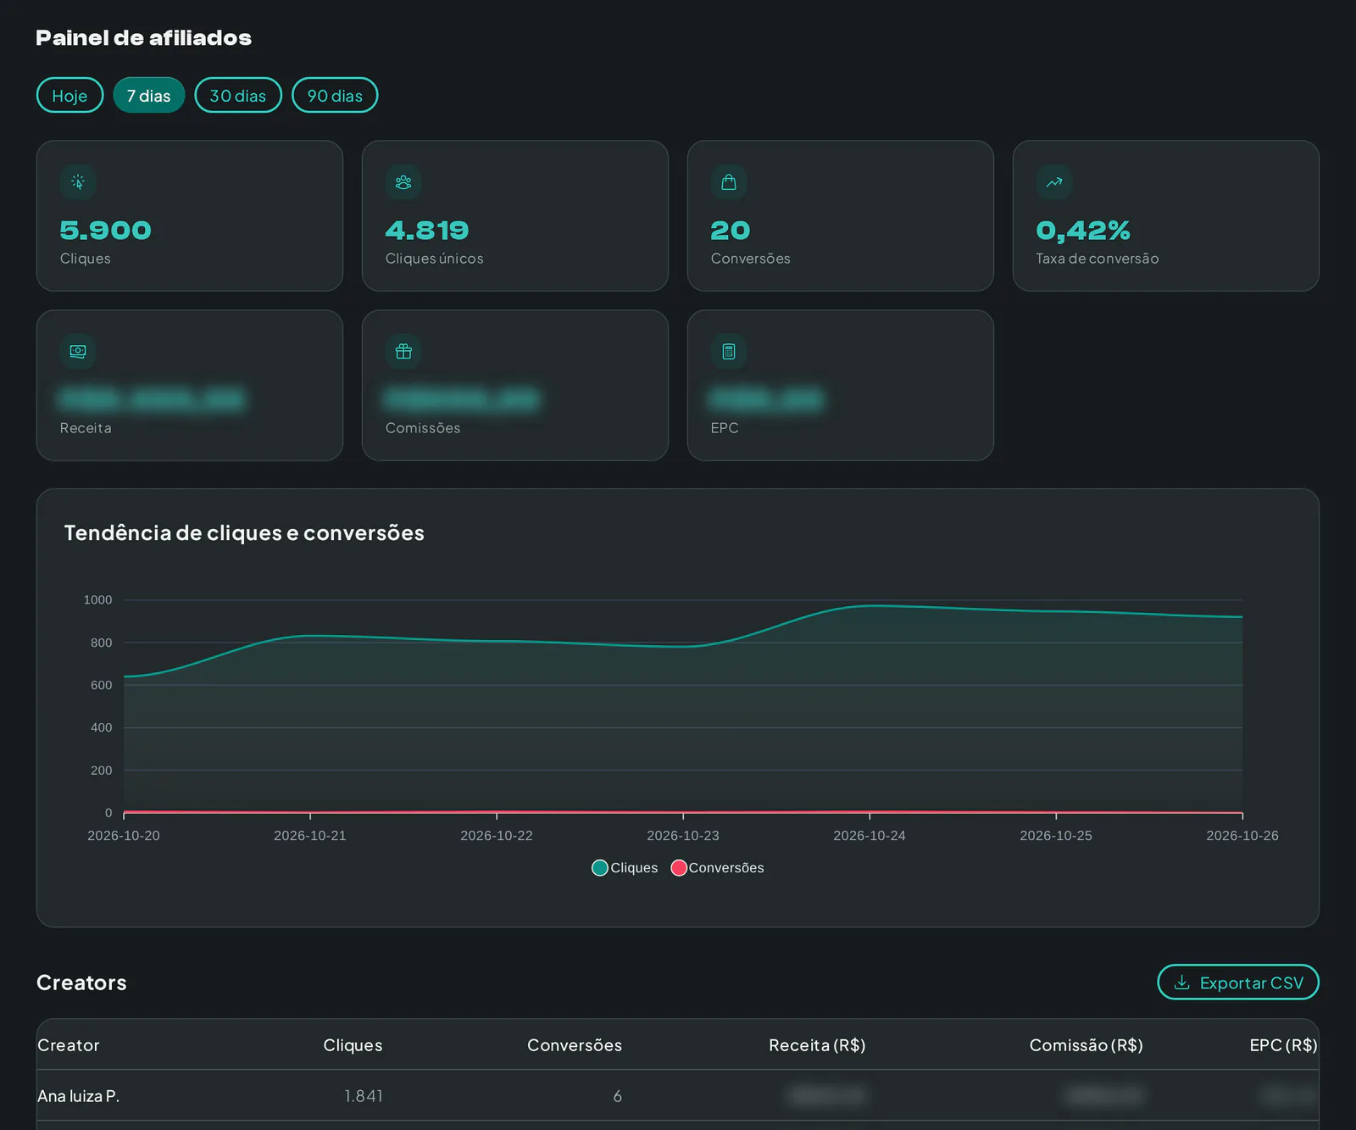Click the 1.841 clicks cell for Ana luiza P.
This screenshot has width=1356, height=1130.
364,1096
